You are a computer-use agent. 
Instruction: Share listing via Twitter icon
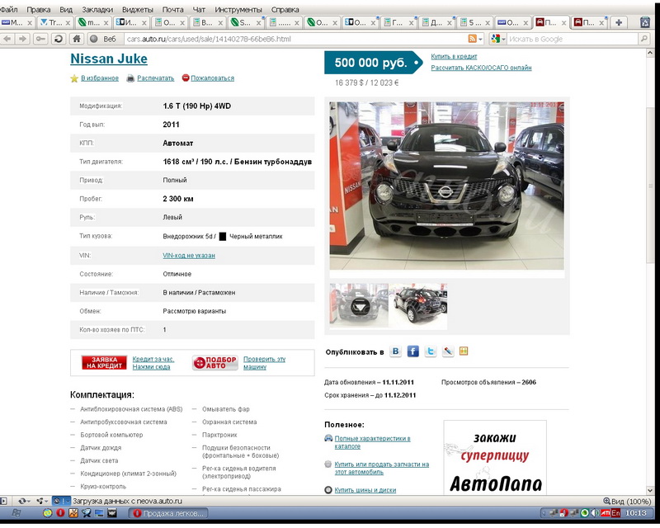point(430,351)
